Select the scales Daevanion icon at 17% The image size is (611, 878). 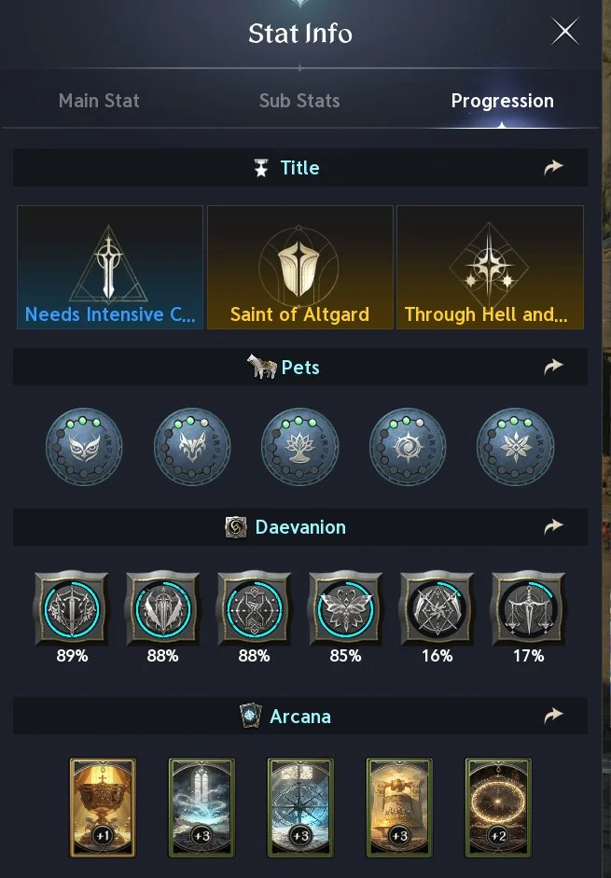tap(528, 609)
